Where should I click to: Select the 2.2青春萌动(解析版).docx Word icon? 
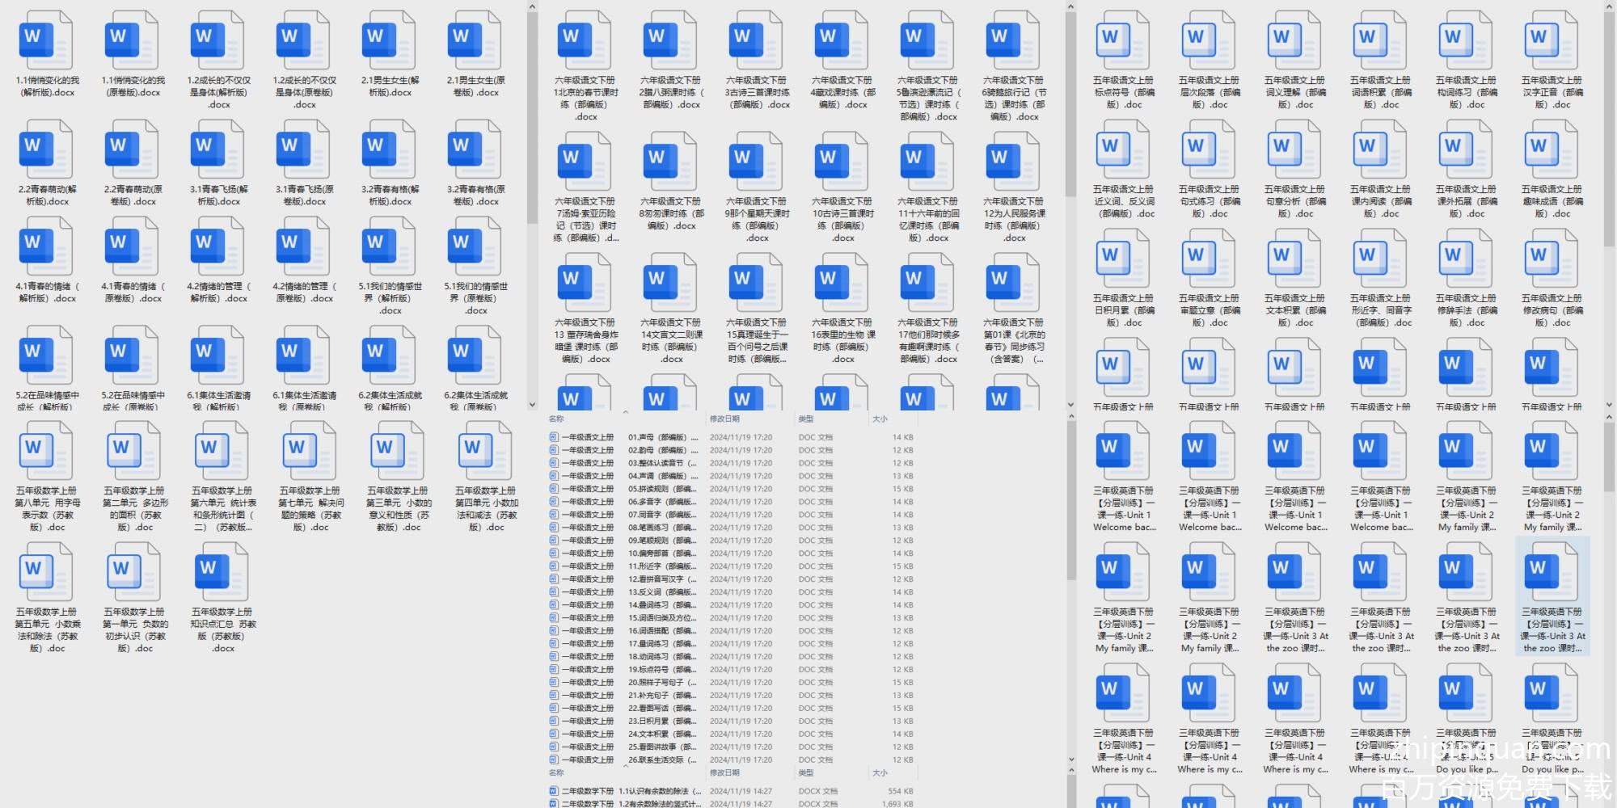pyautogui.click(x=47, y=149)
